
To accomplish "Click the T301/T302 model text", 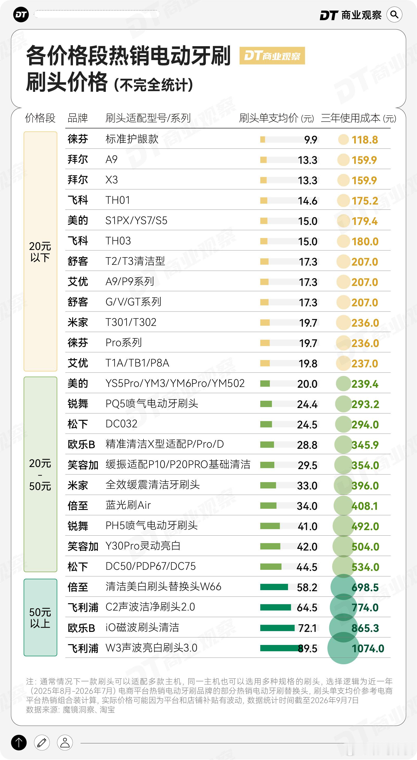I will coord(131,322).
